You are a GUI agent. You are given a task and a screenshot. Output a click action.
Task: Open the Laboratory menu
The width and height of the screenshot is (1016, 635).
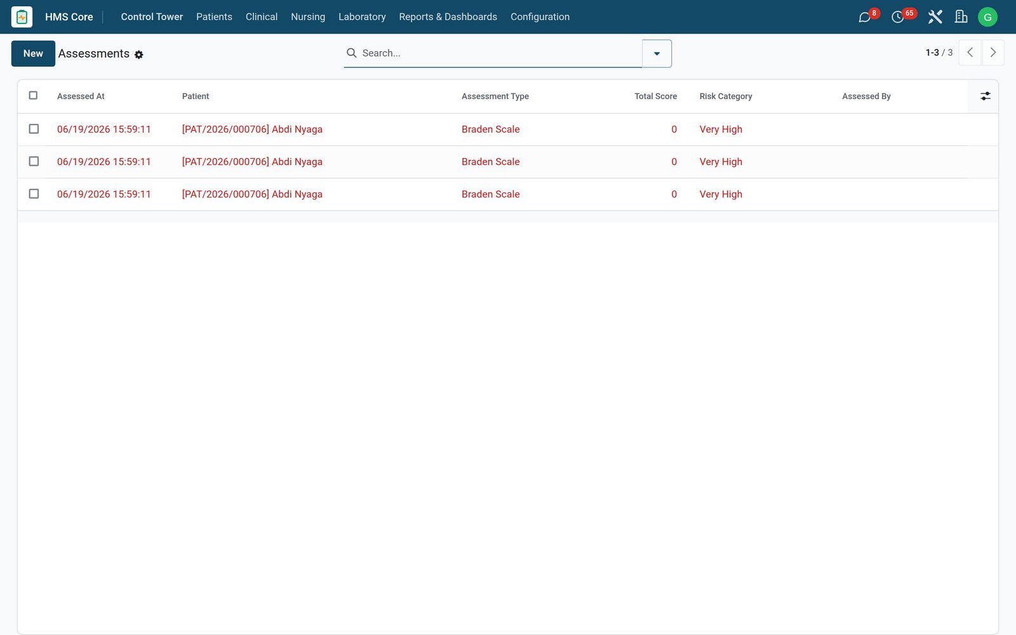[362, 17]
